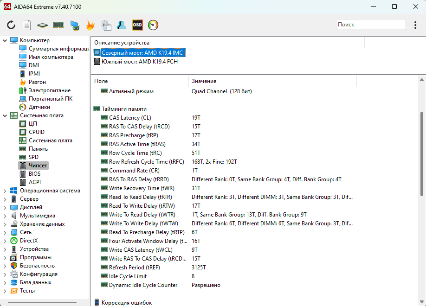
Task: Collapse the Системная плата tree node
Action: (x=5, y=115)
